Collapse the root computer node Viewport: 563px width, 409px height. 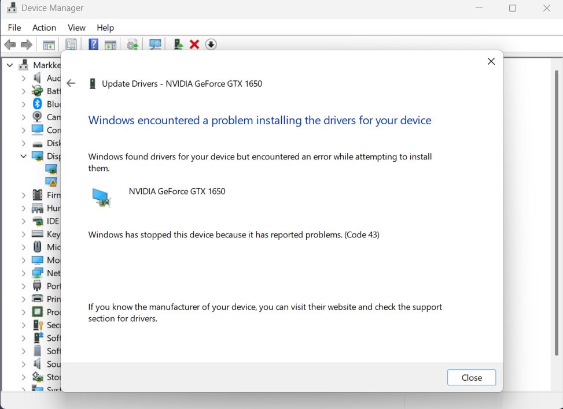tap(10, 65)
